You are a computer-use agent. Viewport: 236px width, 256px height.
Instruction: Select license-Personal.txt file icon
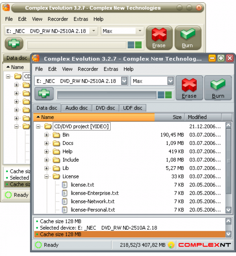65,210
